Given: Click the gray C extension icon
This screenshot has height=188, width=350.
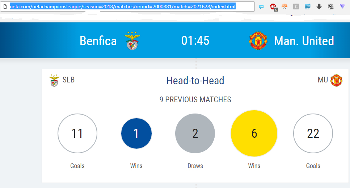Looking at the screenshot, I should click(x=296, y=7).
